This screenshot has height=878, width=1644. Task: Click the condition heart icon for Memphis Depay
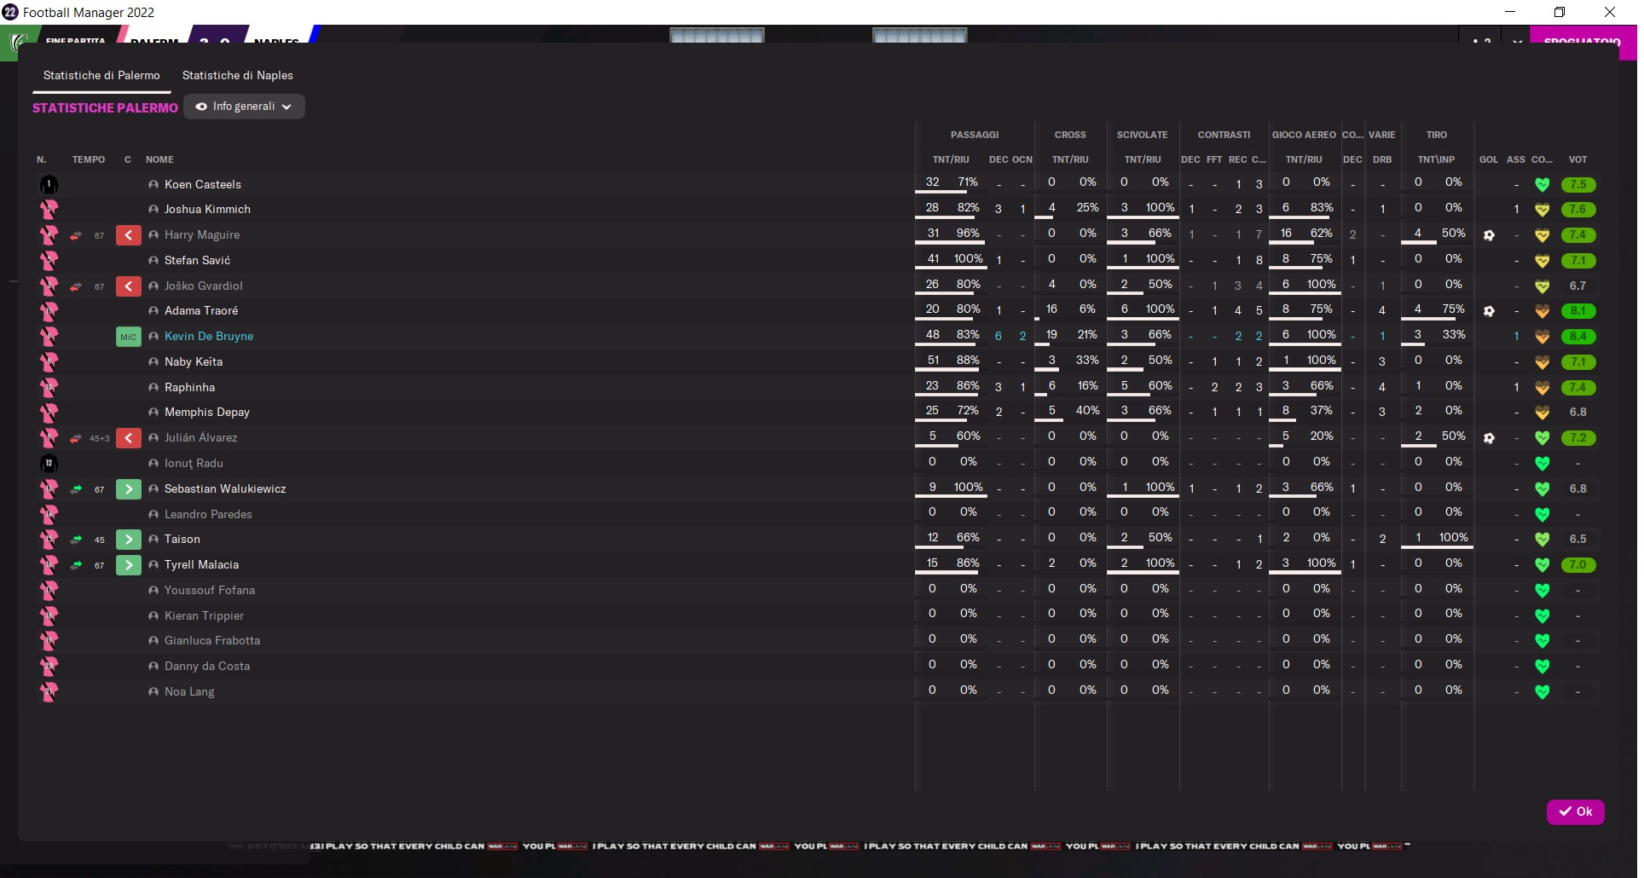click(x=1542, y=413)
